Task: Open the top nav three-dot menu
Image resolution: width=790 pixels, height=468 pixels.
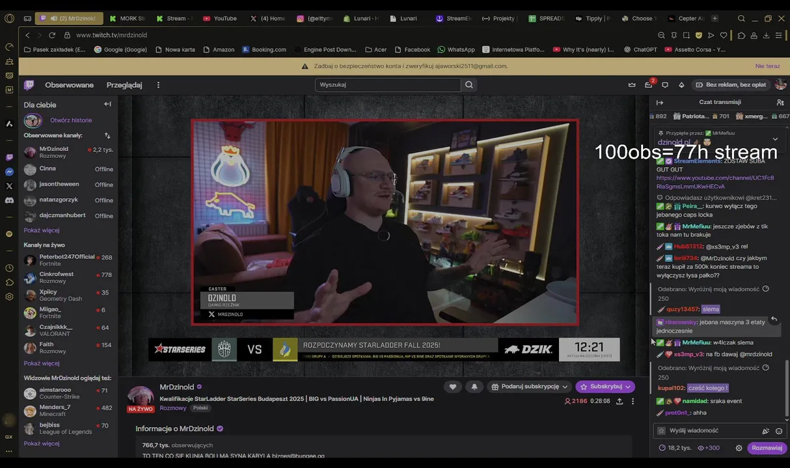Action: tap(158, 85)
